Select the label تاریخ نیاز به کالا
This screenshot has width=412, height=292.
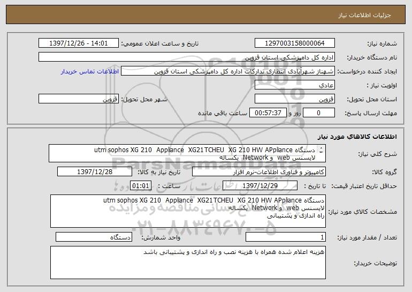[159, 173]
